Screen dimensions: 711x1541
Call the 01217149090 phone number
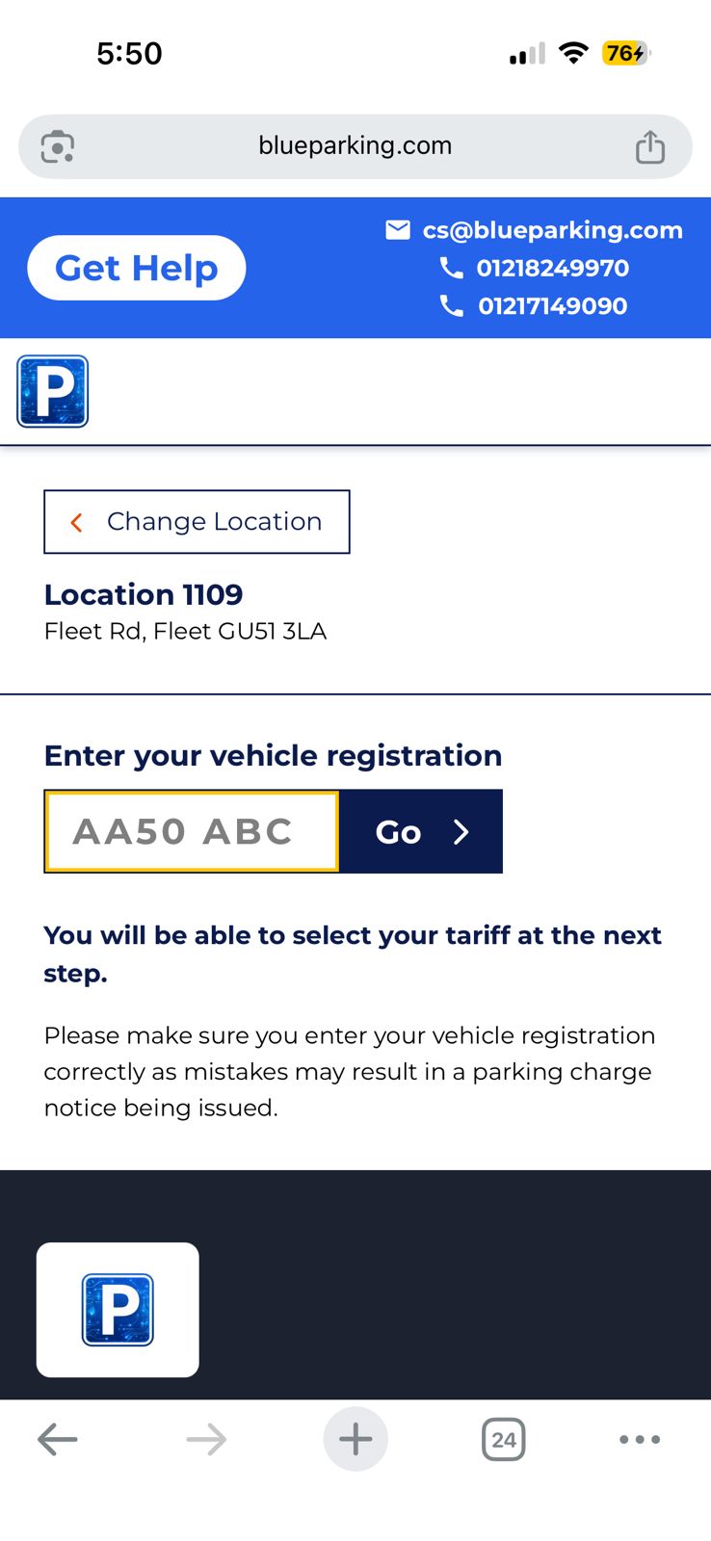coord(552,306)
